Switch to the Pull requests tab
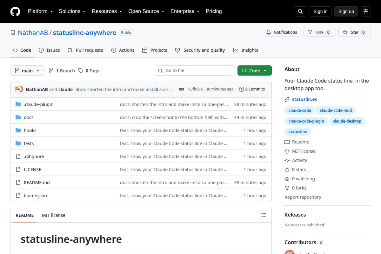381x254 pixels. [x=85, y=50]
